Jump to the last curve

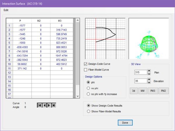pyautogui.click(x=53, y=105)
